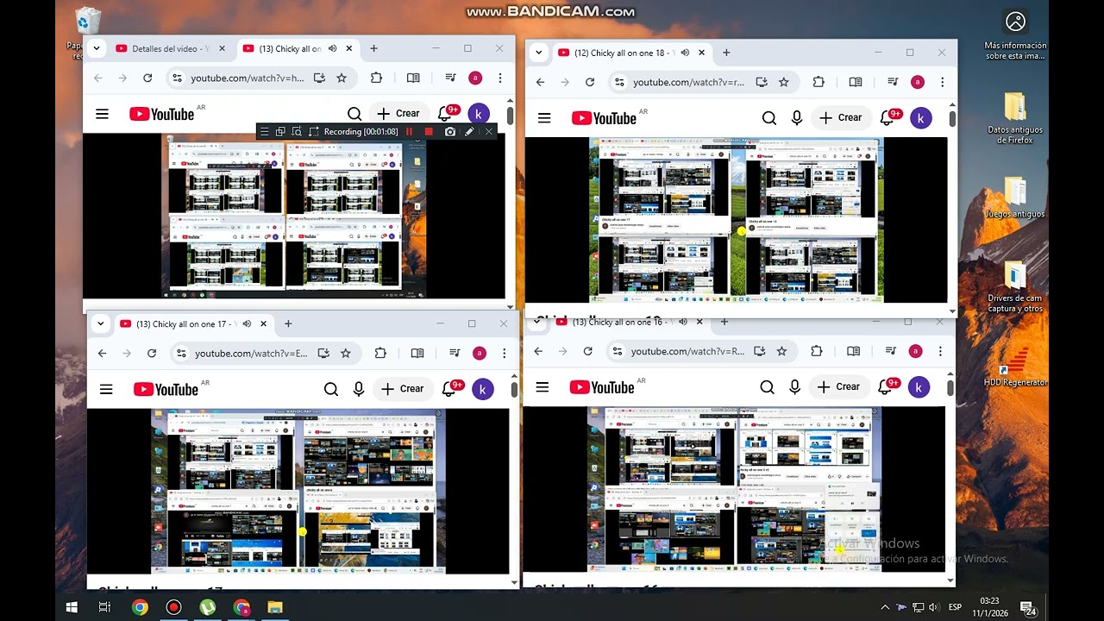This screenshot has width=1104, height=621.
Task: Open Chrome three-dot menu in the bottom-right window
Action: [x=940, y=351]
